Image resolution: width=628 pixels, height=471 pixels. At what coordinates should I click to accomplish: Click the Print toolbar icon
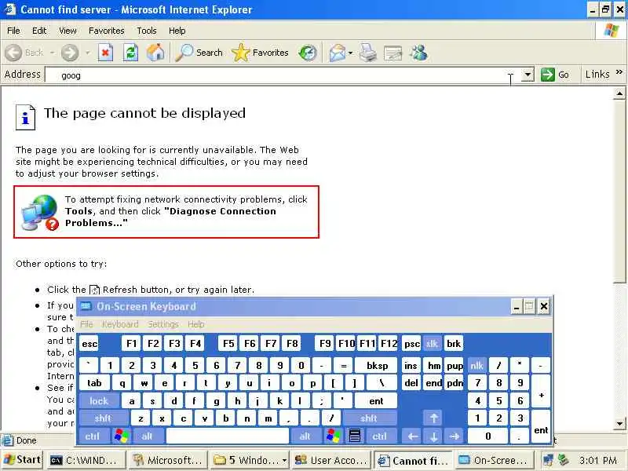(367, 53)
